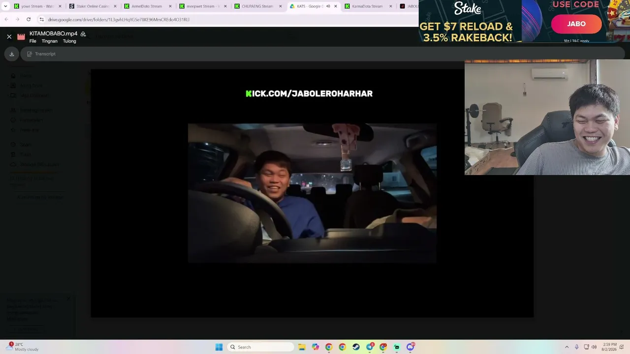Screen dimensions: 630x354
Task: Open Telegram from the taskbar
Action: tap(370, 347)
